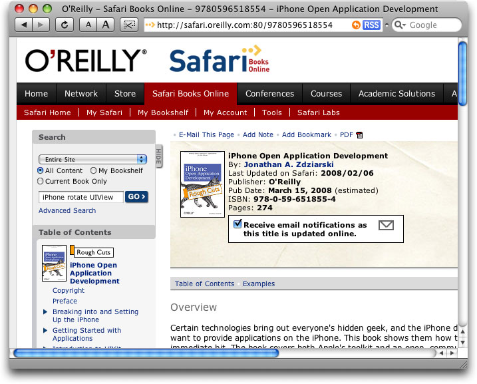Click the horizontal scrollbar thumb
Image resolution: width=477 pixels, height=384 pixels.
click(x=145, y=353)
